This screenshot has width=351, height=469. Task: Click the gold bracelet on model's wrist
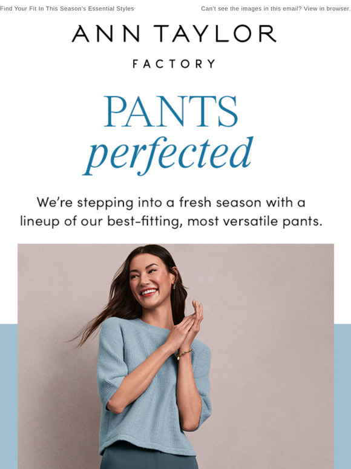click(x=184, y=353)
